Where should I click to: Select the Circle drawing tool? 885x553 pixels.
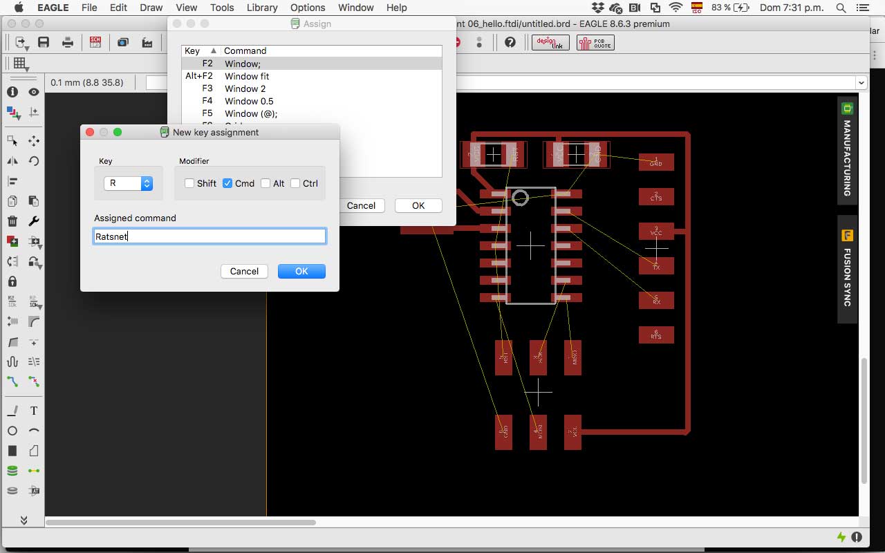[12, 431]
